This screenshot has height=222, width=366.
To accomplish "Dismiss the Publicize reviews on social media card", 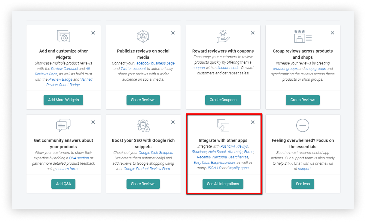I will (173, 33).
